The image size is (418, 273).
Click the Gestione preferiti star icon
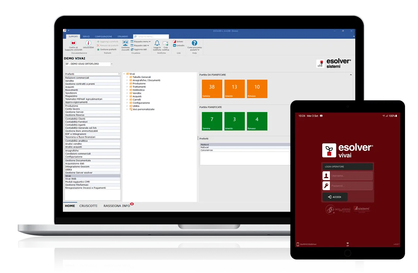[98, 49]
